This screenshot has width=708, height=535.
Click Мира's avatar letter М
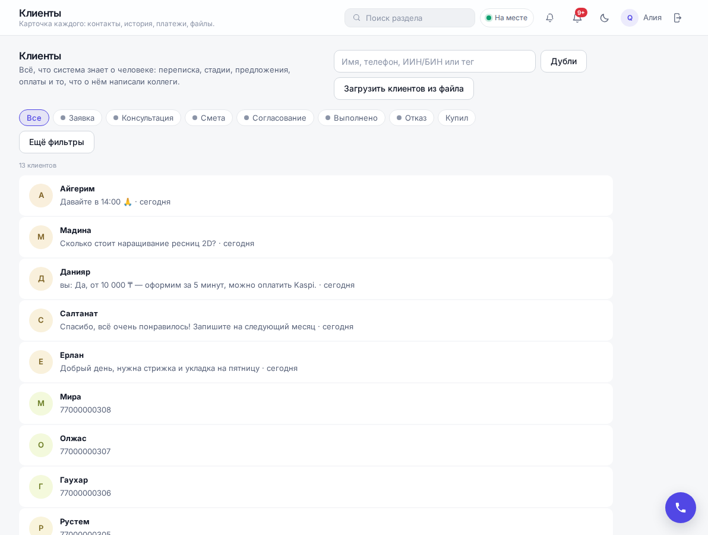[41, 404]
